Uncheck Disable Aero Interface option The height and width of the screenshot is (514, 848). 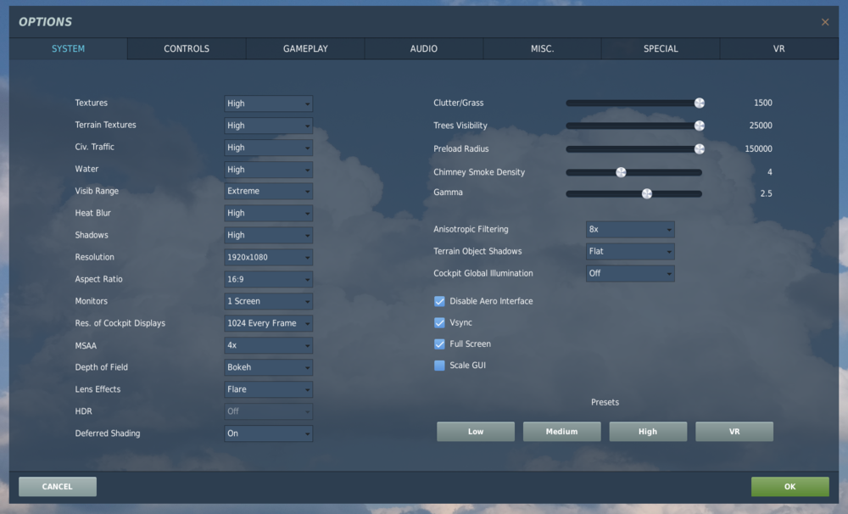tap(439, 301)
